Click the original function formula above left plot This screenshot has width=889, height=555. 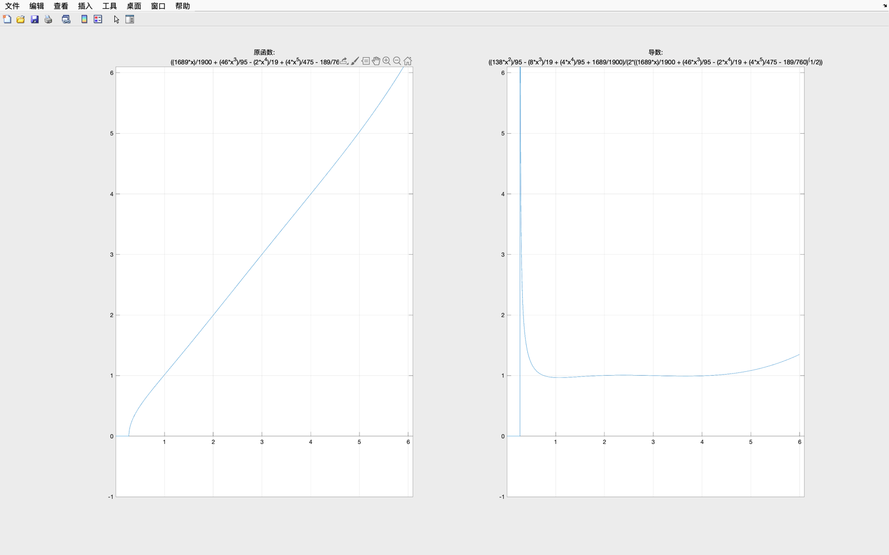click(255, 62)
